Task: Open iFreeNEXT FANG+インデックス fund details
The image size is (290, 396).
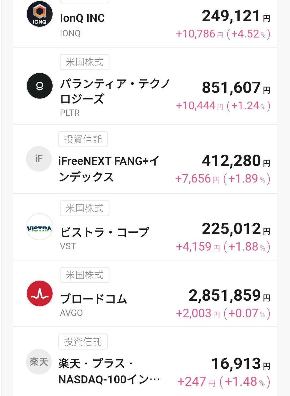Action: [109, 169]
